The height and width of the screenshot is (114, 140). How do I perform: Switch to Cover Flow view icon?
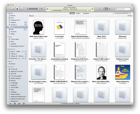(x=109, y=9)
